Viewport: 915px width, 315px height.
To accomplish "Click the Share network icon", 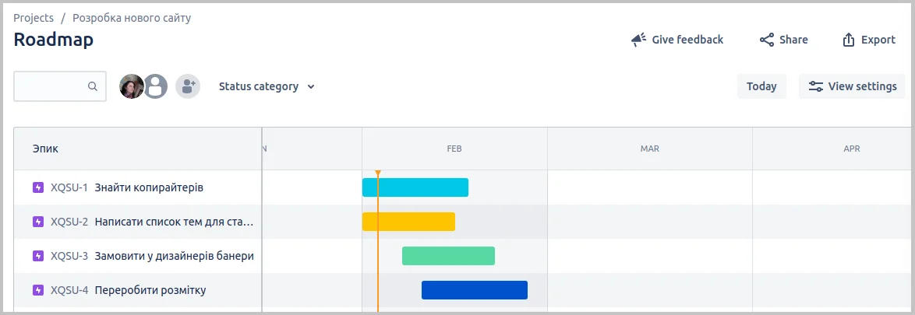I will (x=766, y=40).
